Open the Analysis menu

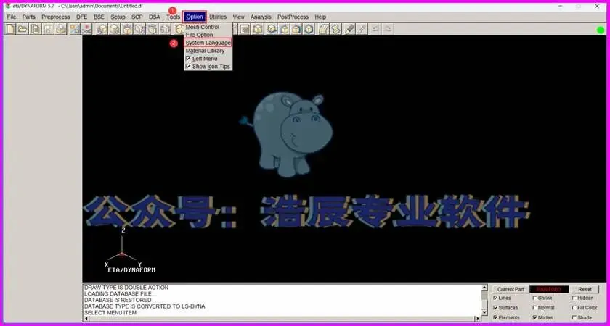261,17
